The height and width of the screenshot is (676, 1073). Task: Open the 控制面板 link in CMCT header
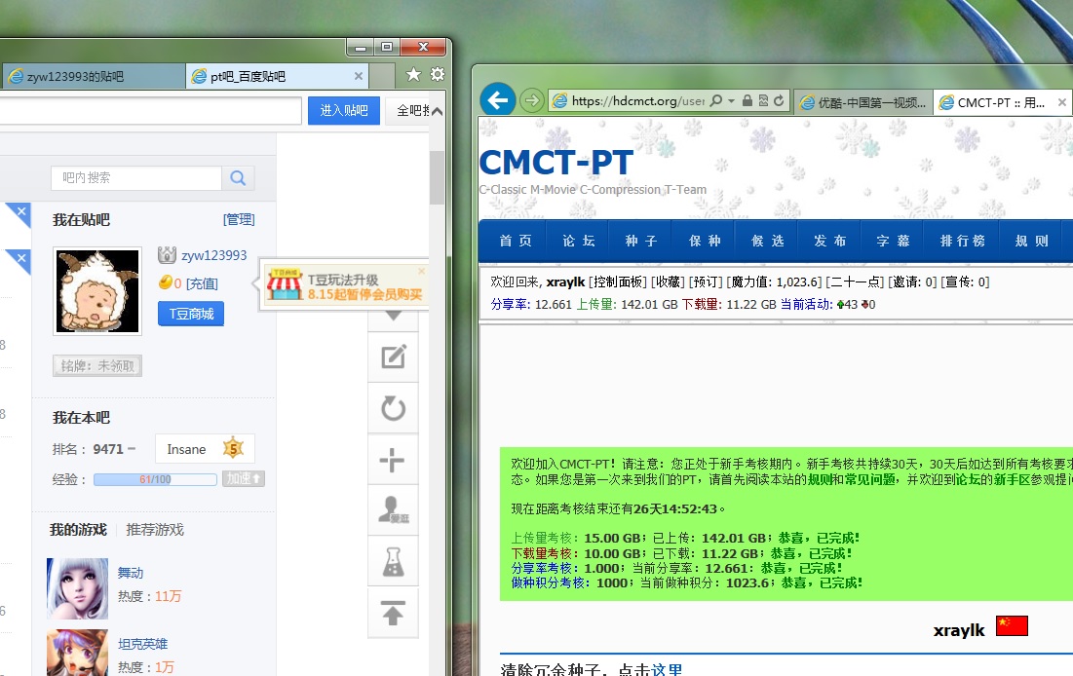click(x=617, y=282)
